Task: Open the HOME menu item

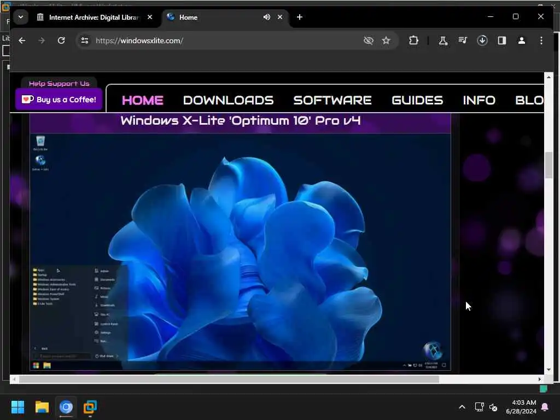Action: point(143,101)
